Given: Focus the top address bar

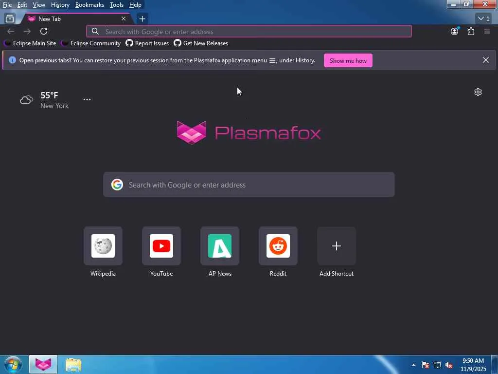Looking at the screenshot, I should click(249, 32).
